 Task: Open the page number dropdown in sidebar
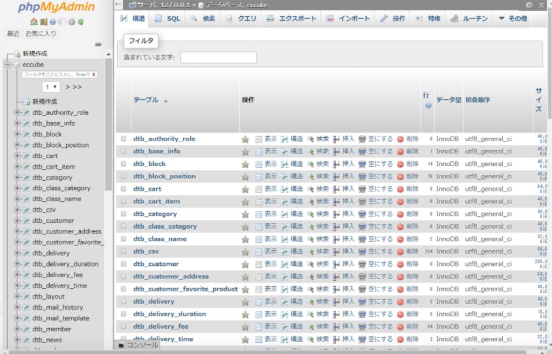coord(51,87)
